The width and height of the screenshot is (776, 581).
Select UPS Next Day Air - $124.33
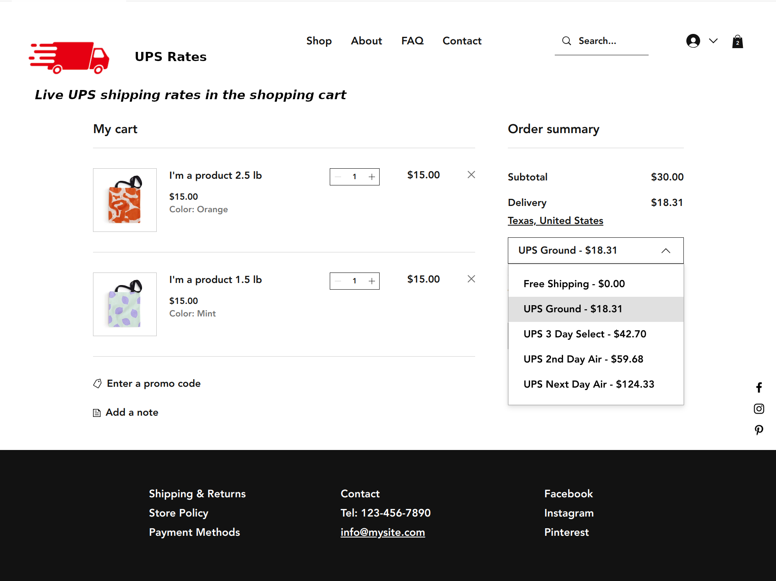(x=596, y=384)
